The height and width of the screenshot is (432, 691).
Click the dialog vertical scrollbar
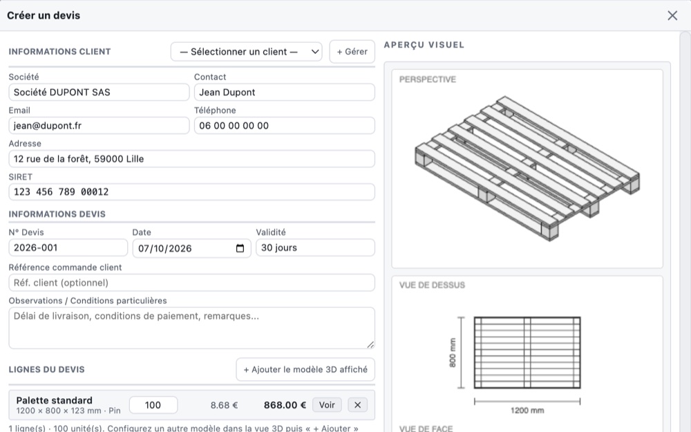click(685, 232)
